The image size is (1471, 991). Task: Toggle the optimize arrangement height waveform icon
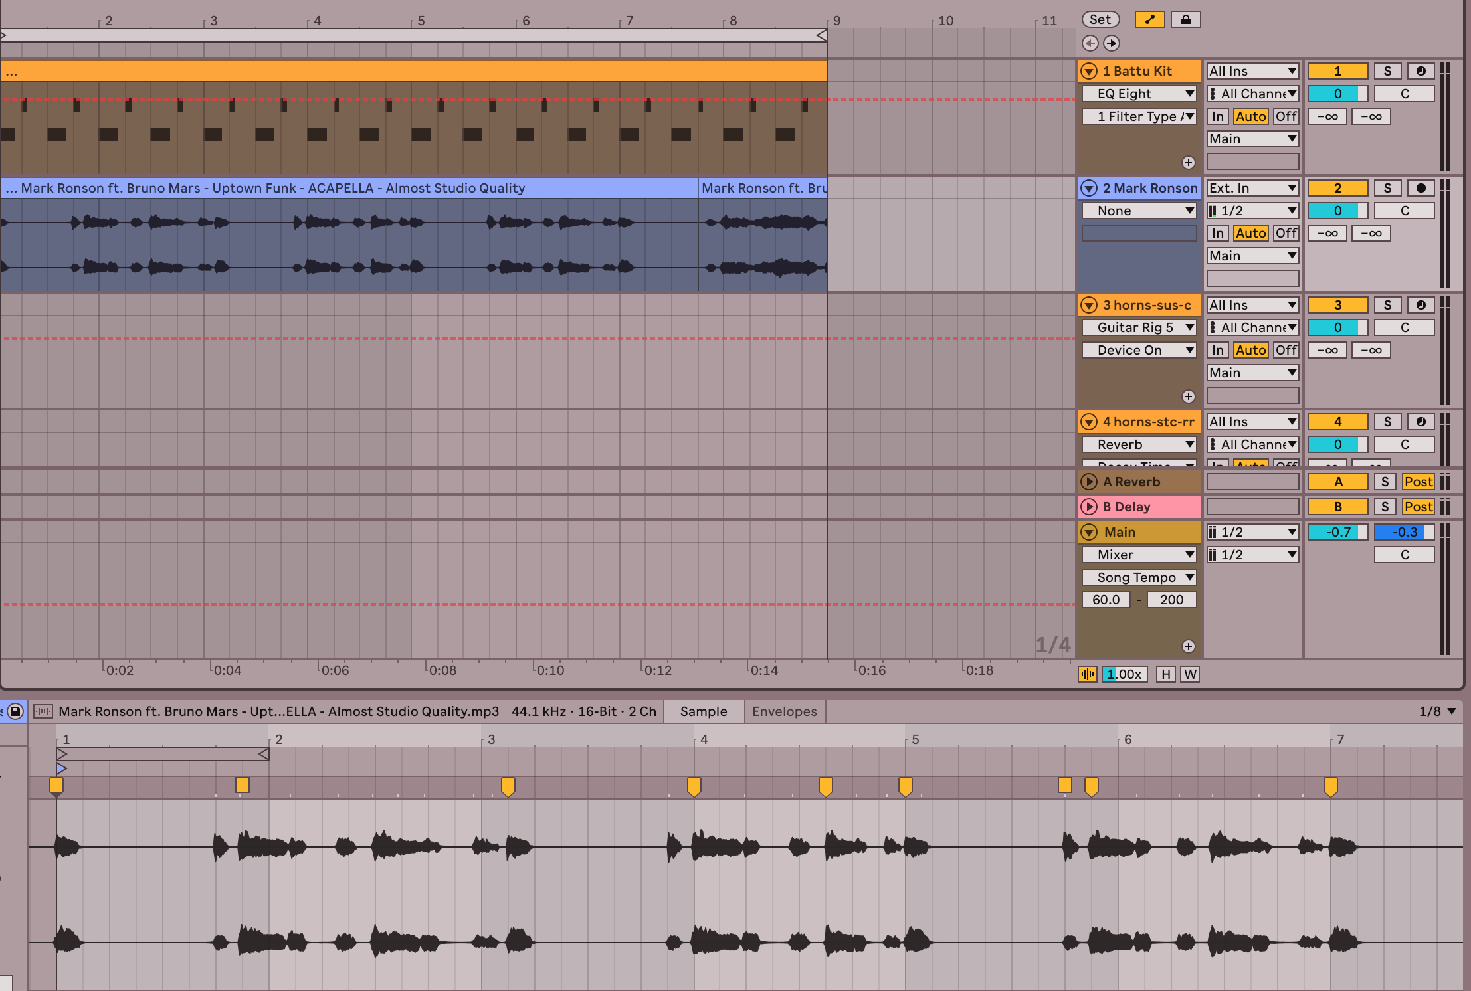coord(1087,674)
